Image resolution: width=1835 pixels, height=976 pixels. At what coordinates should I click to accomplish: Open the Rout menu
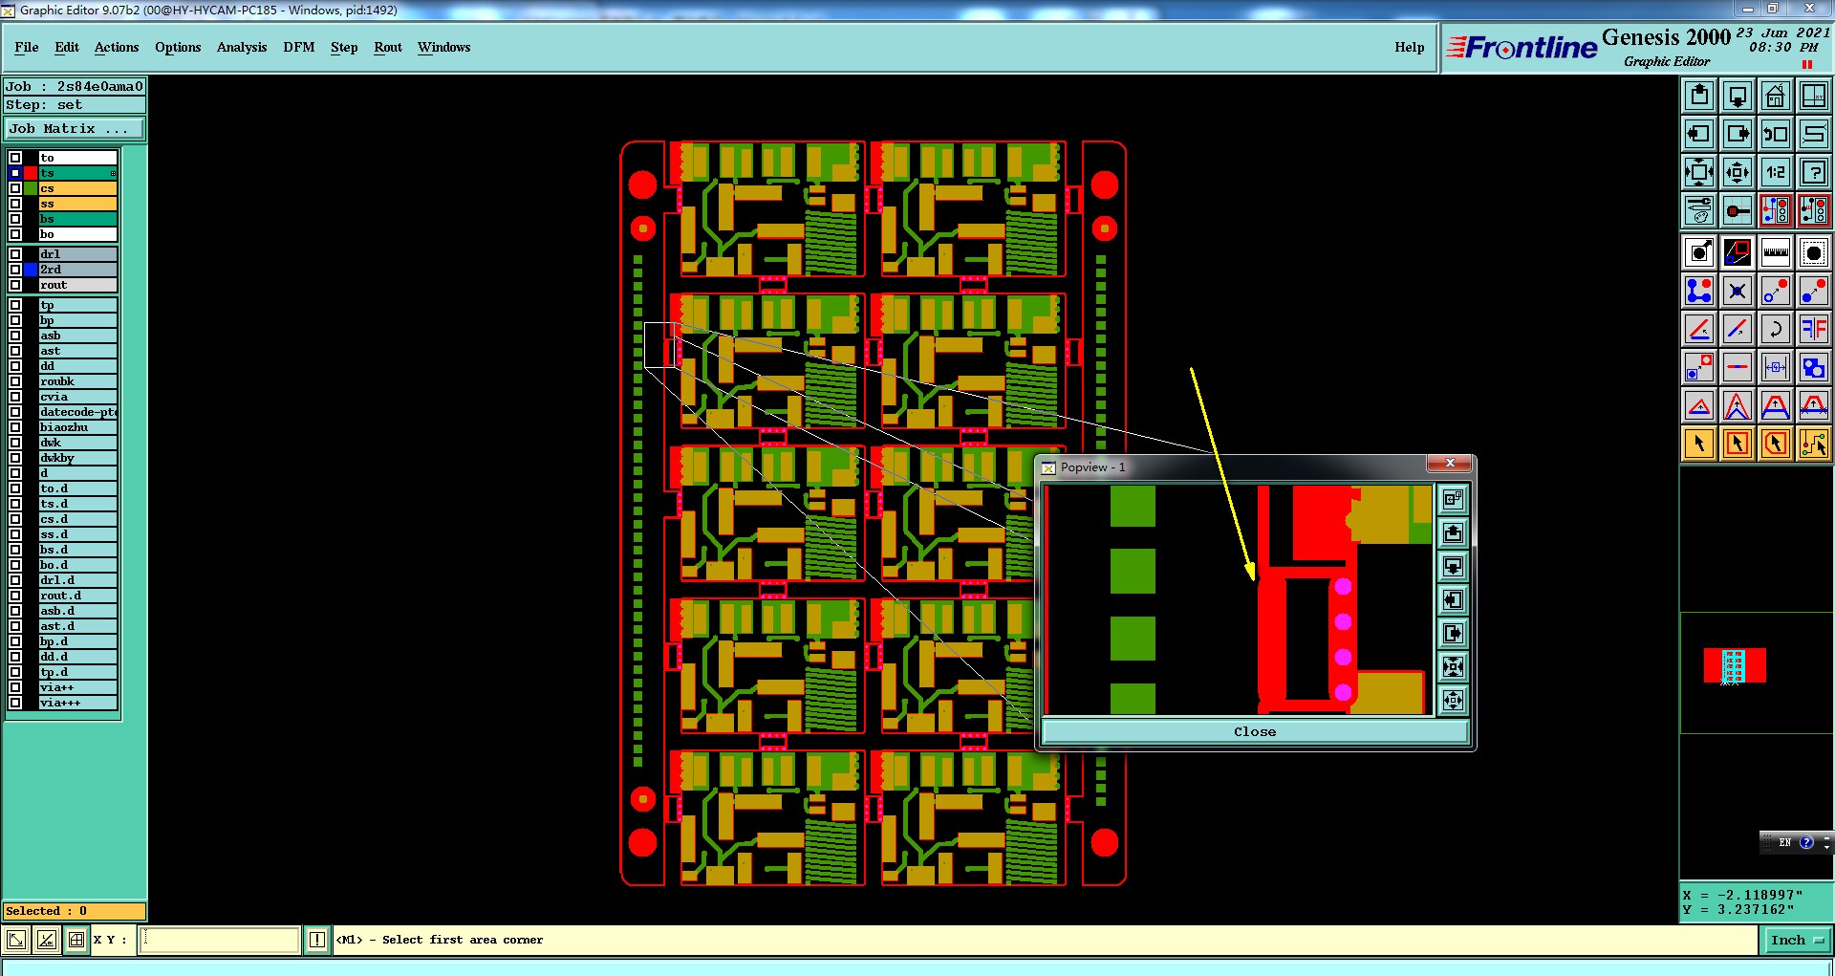point(388,47)
